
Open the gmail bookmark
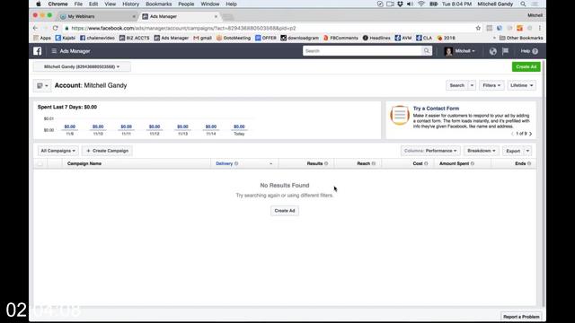point(202,38)
